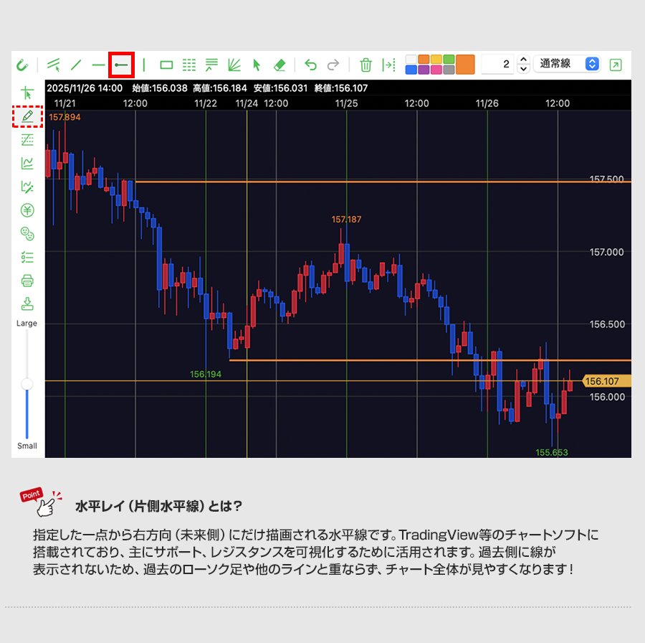
Task: Open the yen currency icon panel
Action: click(x=27, y=210)
